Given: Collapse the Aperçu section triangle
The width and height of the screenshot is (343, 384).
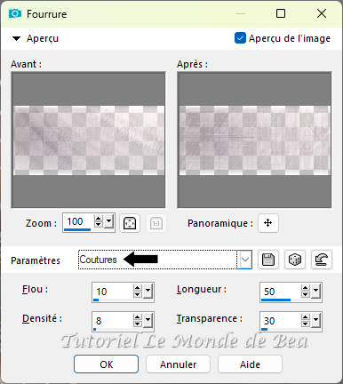Looking at the screenshot, I should tap(16, 38).
